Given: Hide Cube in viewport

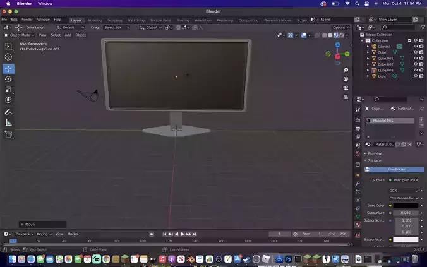Looking at the screenshot, I should (416, 52).
